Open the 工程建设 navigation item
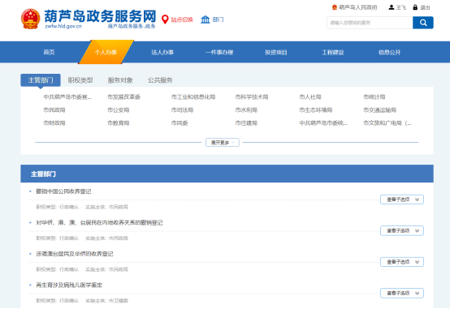 pyautogui.click(x=332, y=52)
